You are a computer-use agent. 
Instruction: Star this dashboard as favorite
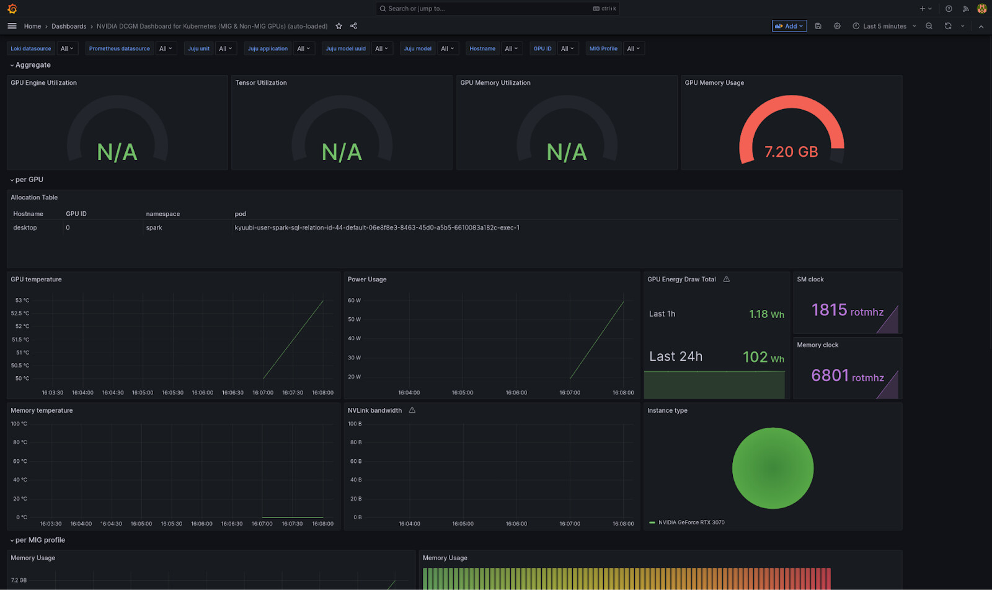point(339,26)
